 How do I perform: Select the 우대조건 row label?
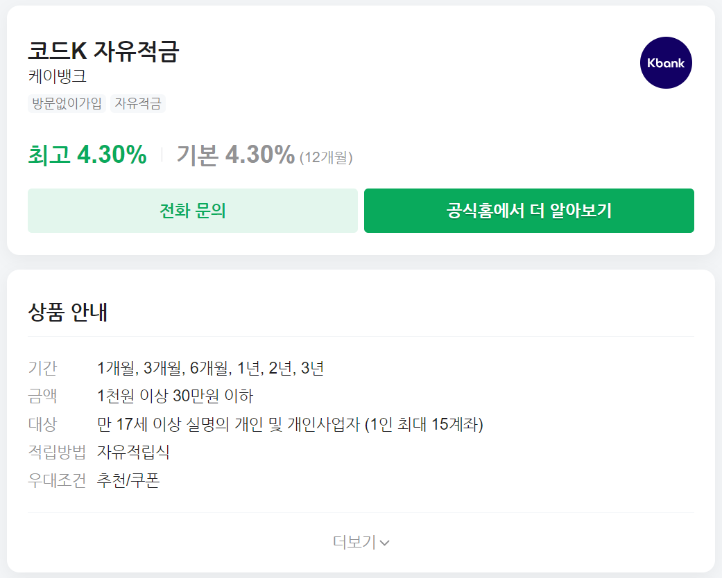click(x=56, y=480)
